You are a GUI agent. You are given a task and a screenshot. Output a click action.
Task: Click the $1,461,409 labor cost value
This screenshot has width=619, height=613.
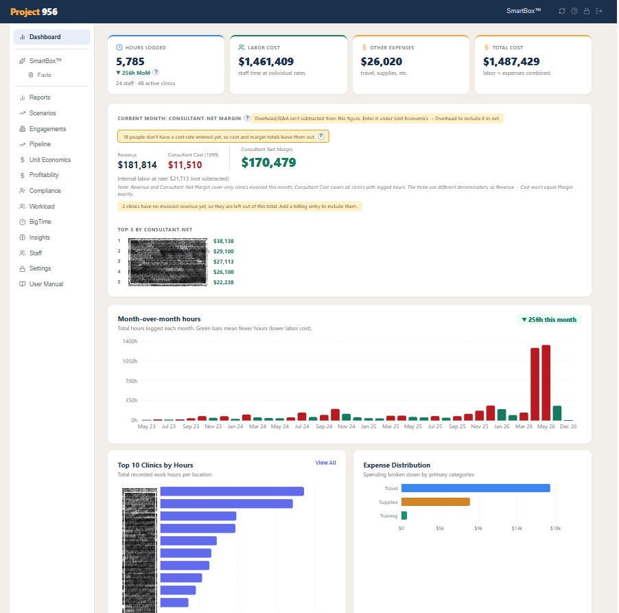click(x=266, y=62)
